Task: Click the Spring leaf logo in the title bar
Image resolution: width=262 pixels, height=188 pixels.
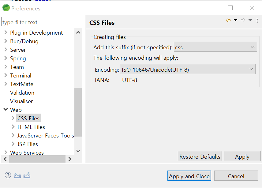Action: 6,8
